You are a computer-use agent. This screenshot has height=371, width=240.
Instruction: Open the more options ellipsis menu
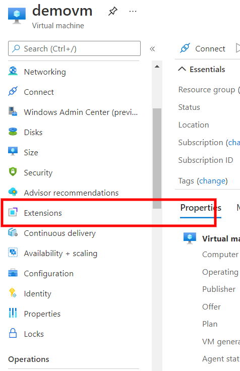point(133,11)
